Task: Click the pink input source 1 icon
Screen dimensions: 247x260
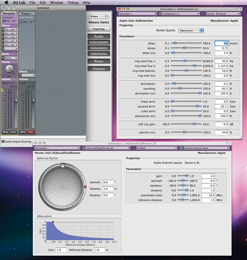Action: click(20, 22)
